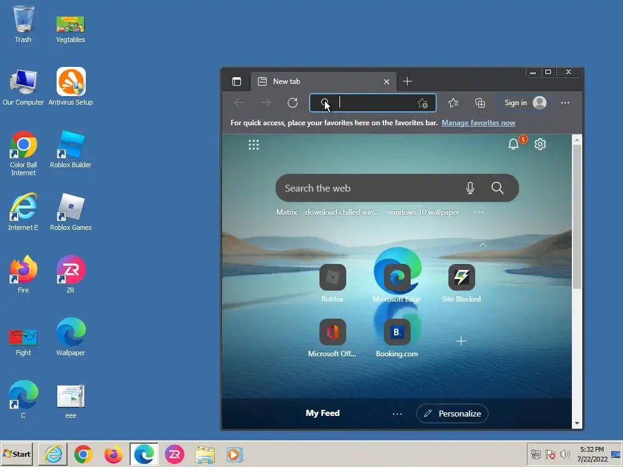Open My Feed more options dots
The height and width of the screenshot is (467, 623).
pos(397,413)
